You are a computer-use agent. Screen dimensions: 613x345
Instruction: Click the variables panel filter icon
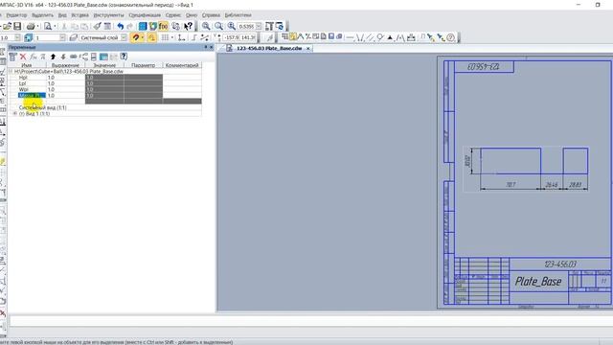pyautogui.click(x=12, y=57)
